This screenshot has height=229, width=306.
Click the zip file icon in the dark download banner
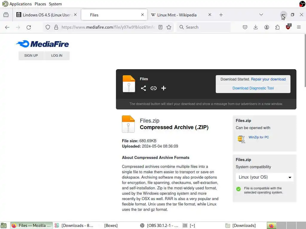click(x=129, y=84)
